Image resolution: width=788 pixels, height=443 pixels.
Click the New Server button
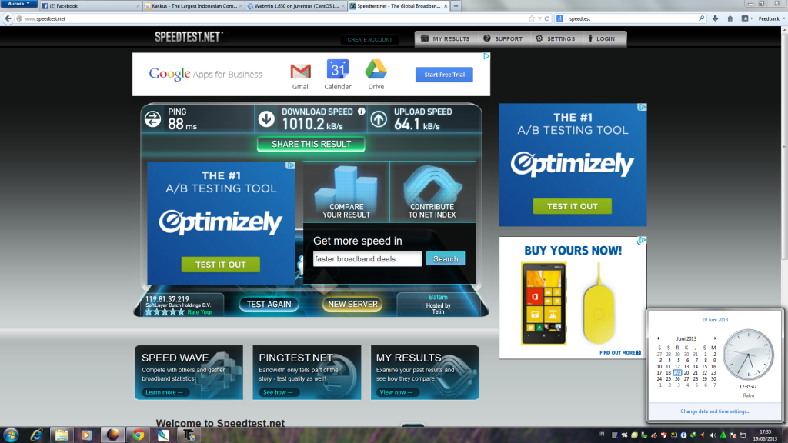click(x=352, y=304)
